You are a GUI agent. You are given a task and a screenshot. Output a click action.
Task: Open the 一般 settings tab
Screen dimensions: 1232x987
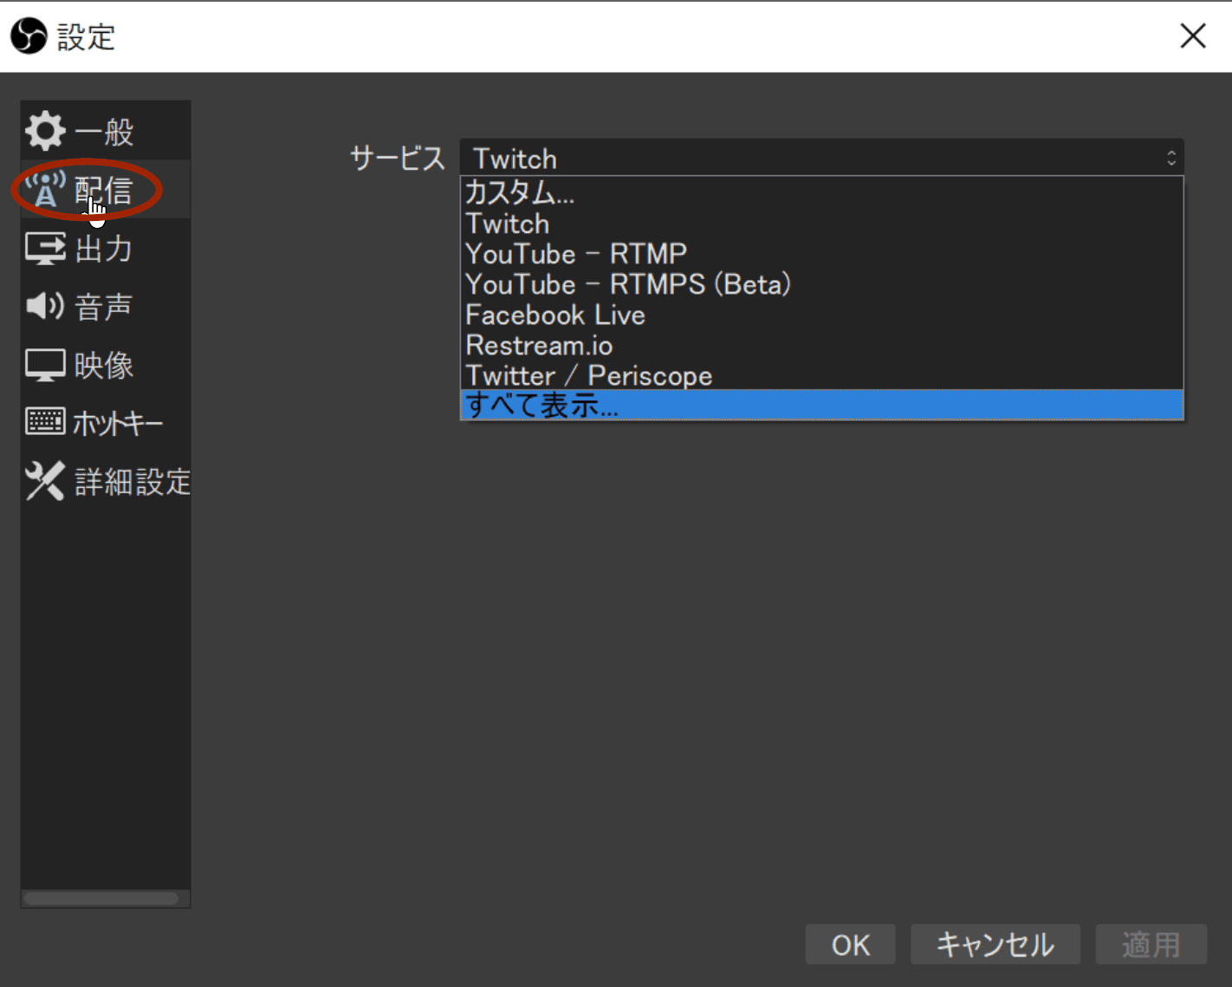pos(106,131)
